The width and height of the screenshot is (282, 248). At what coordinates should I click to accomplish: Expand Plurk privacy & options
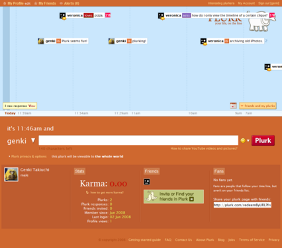click(28, 157)
